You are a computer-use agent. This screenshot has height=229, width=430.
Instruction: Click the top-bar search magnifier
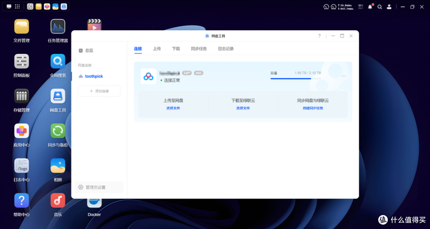(379, 7)
